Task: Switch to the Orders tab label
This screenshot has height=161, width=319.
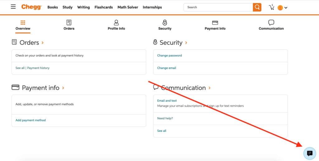Action: pyautogui.click(x=69, y=28)
